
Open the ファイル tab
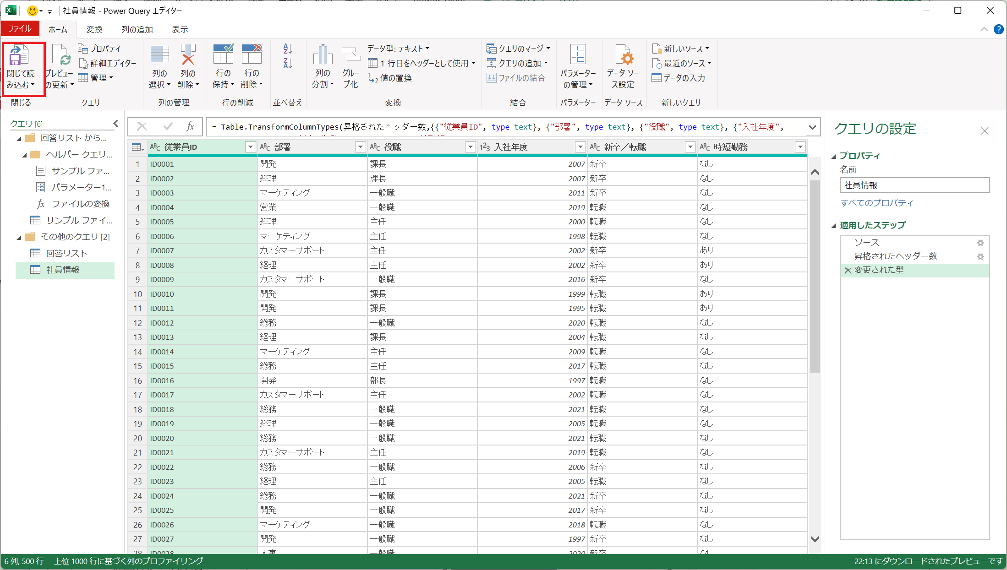point(20,29)
